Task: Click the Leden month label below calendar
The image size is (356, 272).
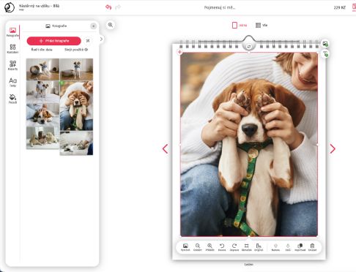Action: (248, 264)
